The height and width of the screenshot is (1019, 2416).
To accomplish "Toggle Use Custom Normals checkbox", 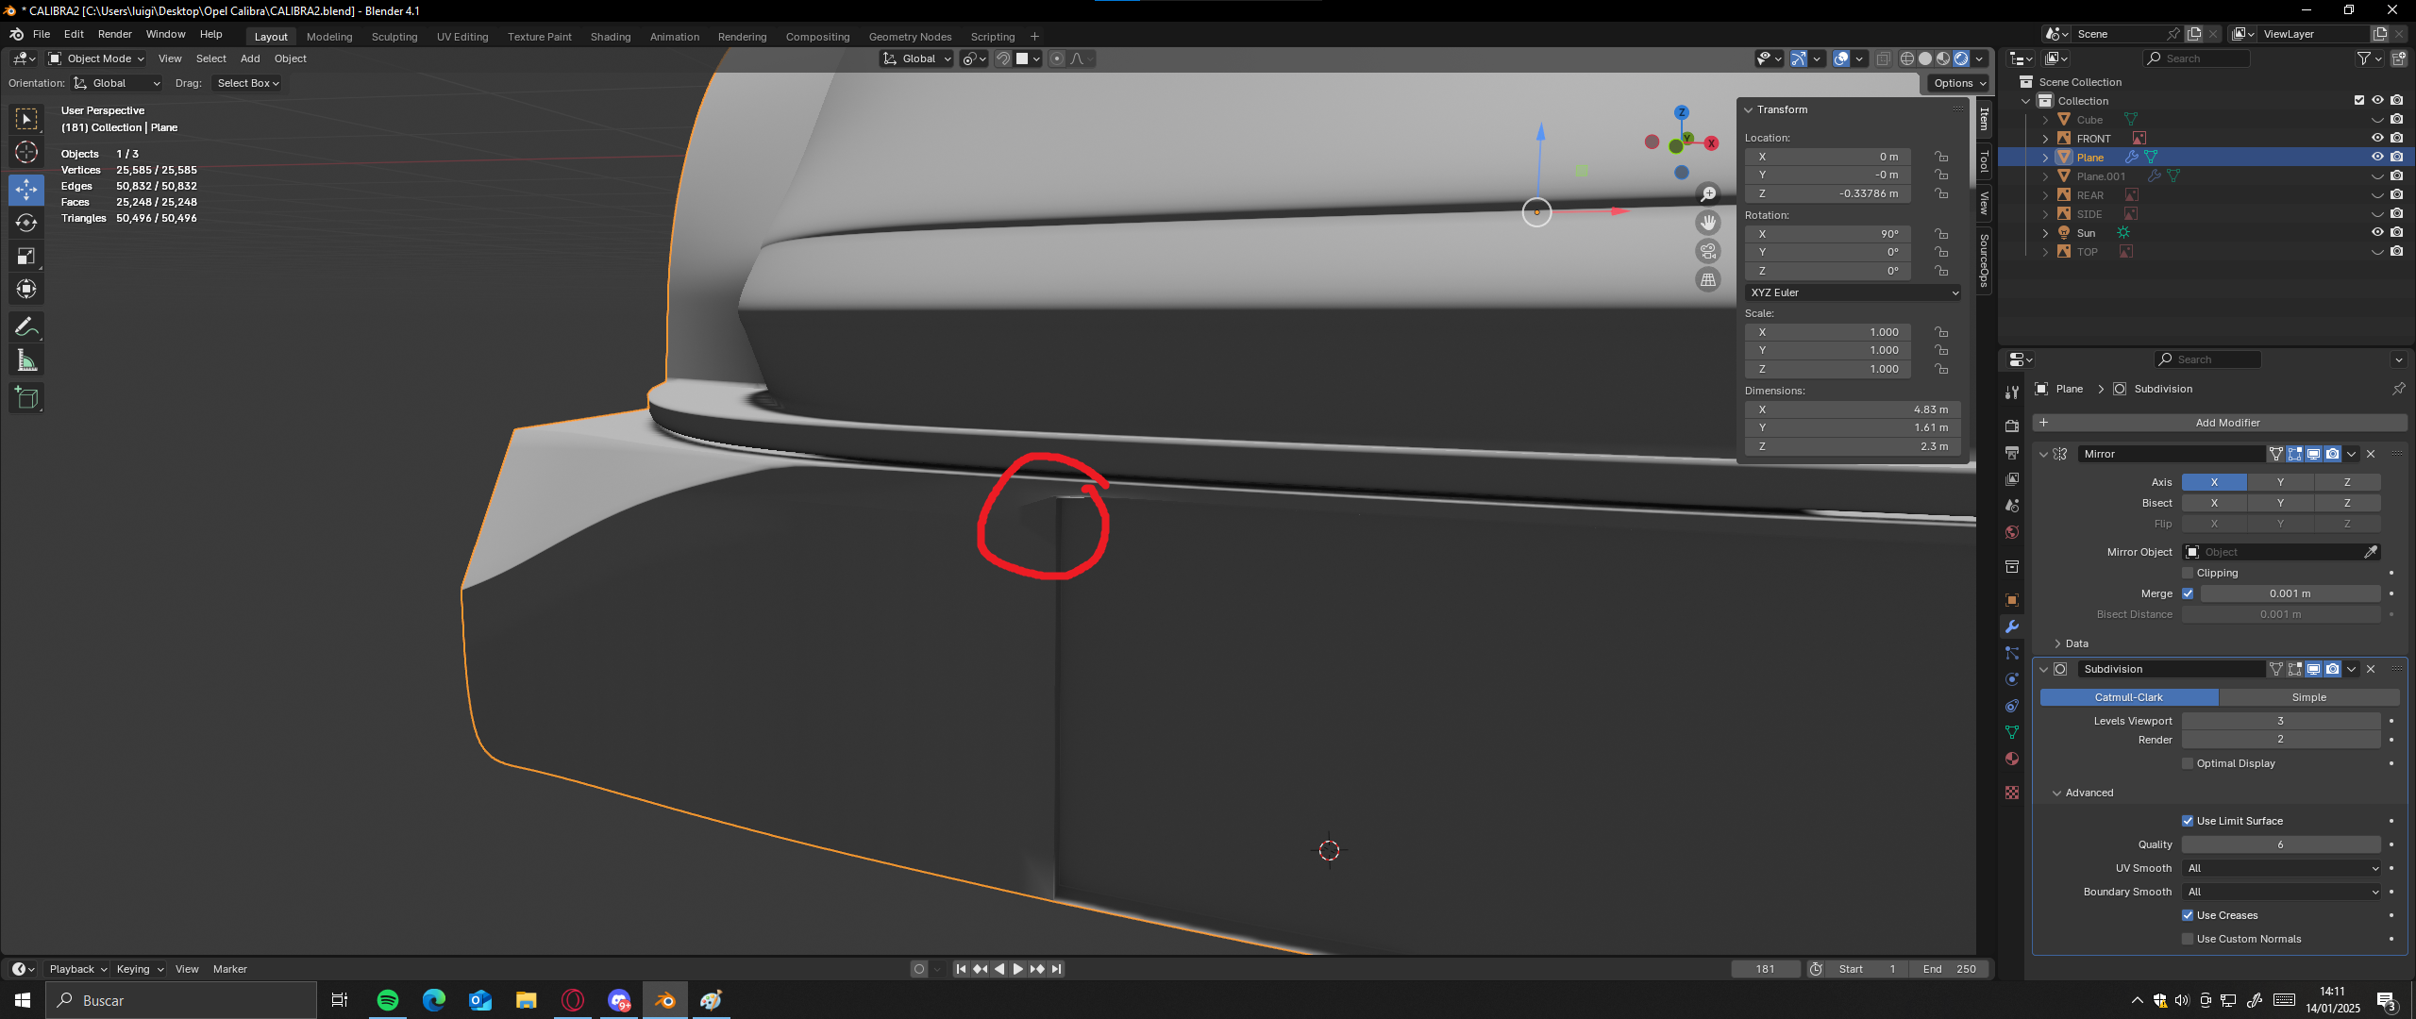I will 2188,939.
